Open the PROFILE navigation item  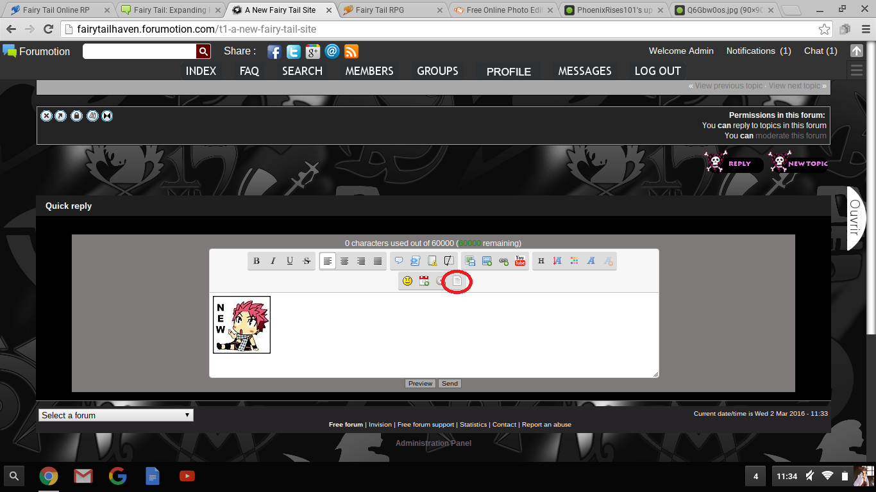(x=509, y=72)
